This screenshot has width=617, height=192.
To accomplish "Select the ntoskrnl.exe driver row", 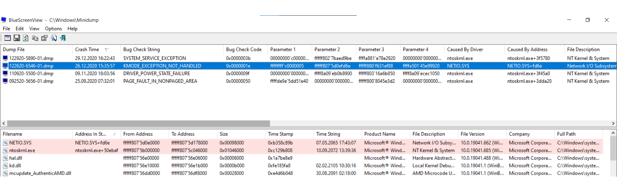I will 301,150.
